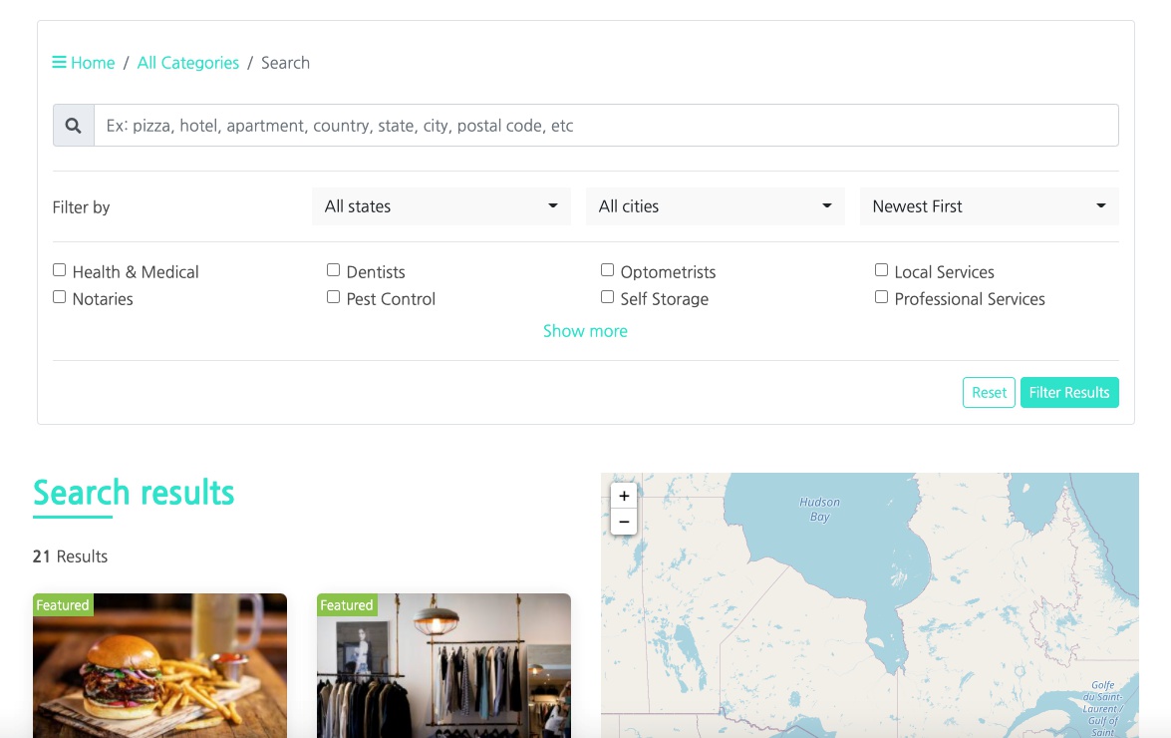Screen dimensions: 1171x738
Task: Toggle the Pest Control filter
Action: tap(334, 297)
